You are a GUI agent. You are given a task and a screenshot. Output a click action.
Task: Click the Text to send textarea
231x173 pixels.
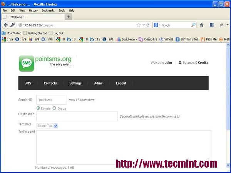click(x=124, y=147)
